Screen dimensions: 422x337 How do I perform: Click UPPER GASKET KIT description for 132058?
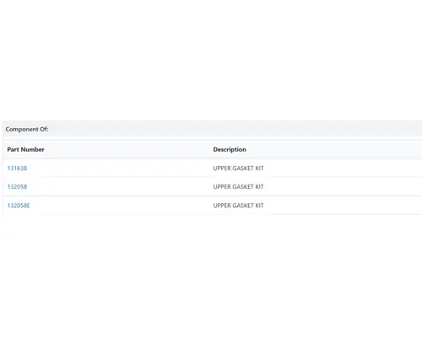(238, 187)
